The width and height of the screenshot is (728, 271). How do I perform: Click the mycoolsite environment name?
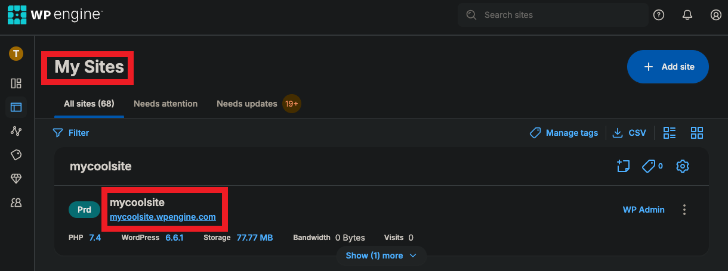point(137,203)
